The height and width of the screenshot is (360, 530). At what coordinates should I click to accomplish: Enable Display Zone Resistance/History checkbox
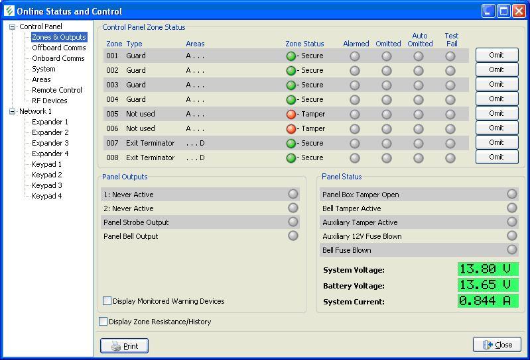tap(103, 322)
